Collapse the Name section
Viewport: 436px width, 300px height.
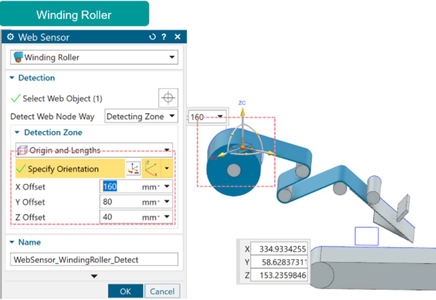click(x=12, y=242)
